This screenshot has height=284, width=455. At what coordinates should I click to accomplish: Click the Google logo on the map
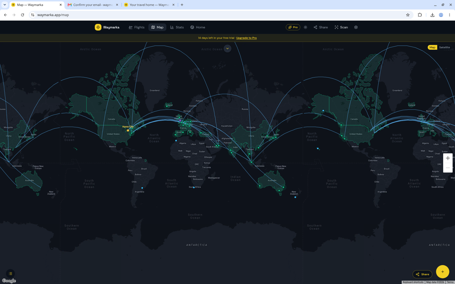tap(9, 281)
